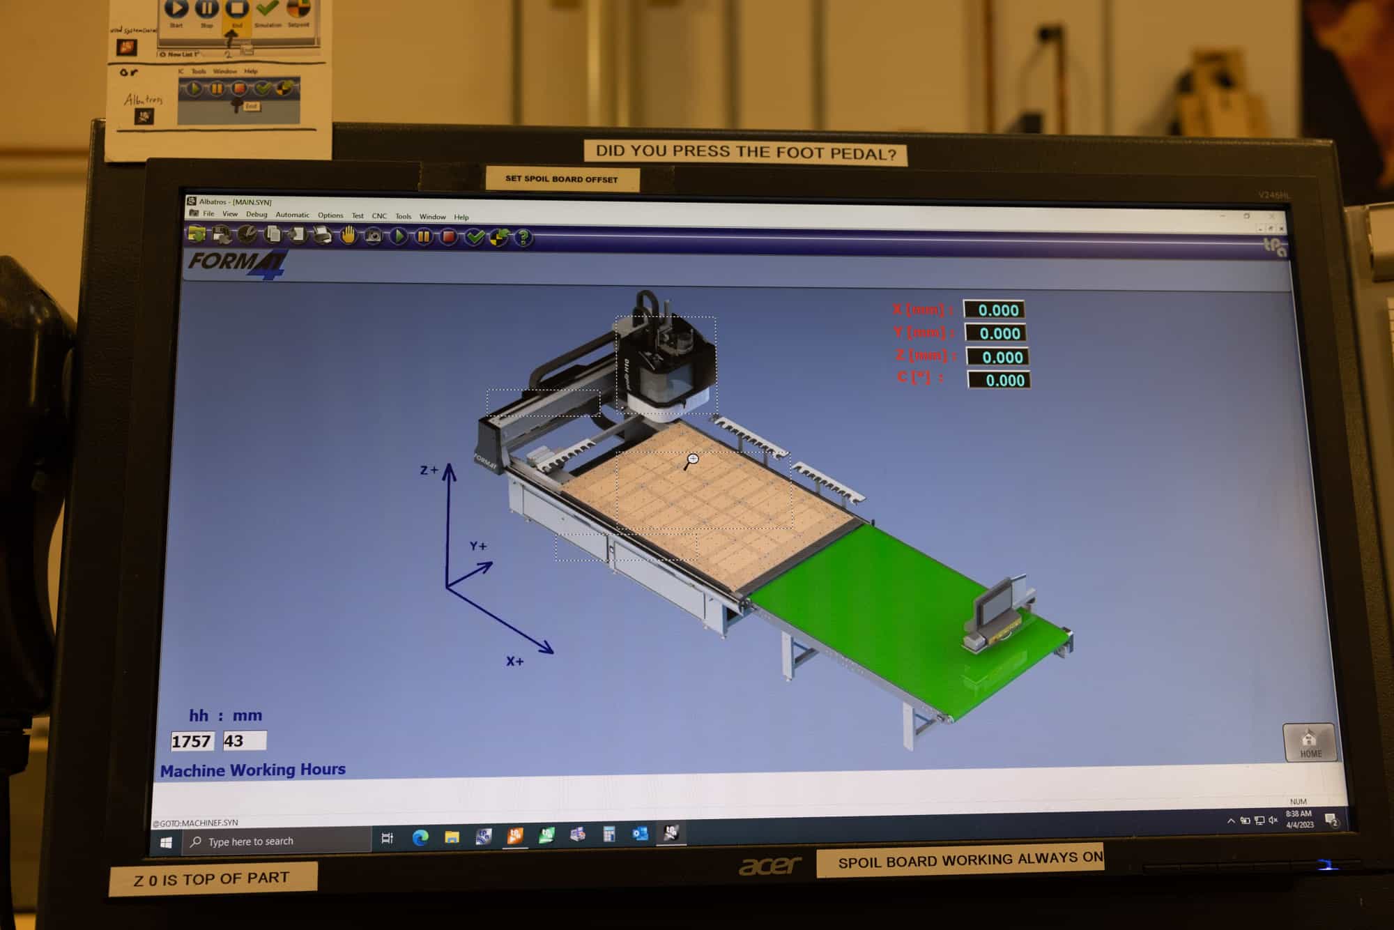Click the green checkmark Simulation icon
Image resolution: width=1394 pixels, height=930 pixels.
[x=475, y=238]
